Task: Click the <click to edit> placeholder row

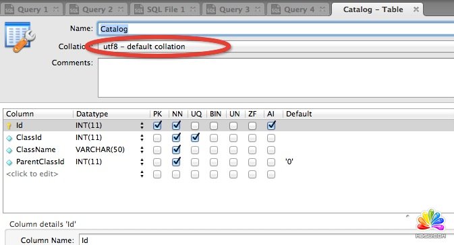Action: coord(32,174)
